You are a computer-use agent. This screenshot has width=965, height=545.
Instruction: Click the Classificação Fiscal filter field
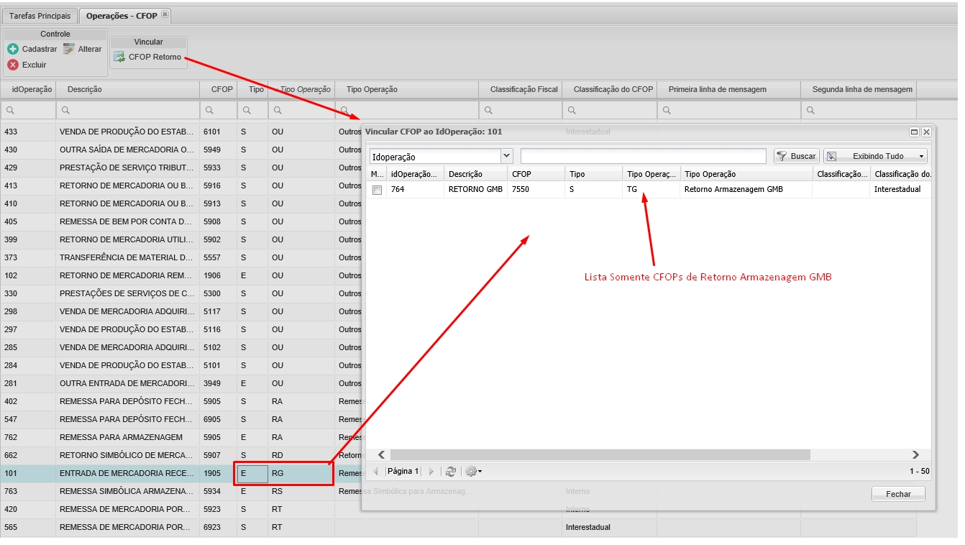click(521, 110)
